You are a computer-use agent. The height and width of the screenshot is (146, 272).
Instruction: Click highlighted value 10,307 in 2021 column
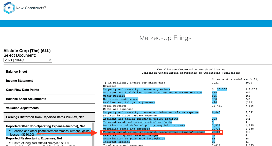tap(222, 89)
